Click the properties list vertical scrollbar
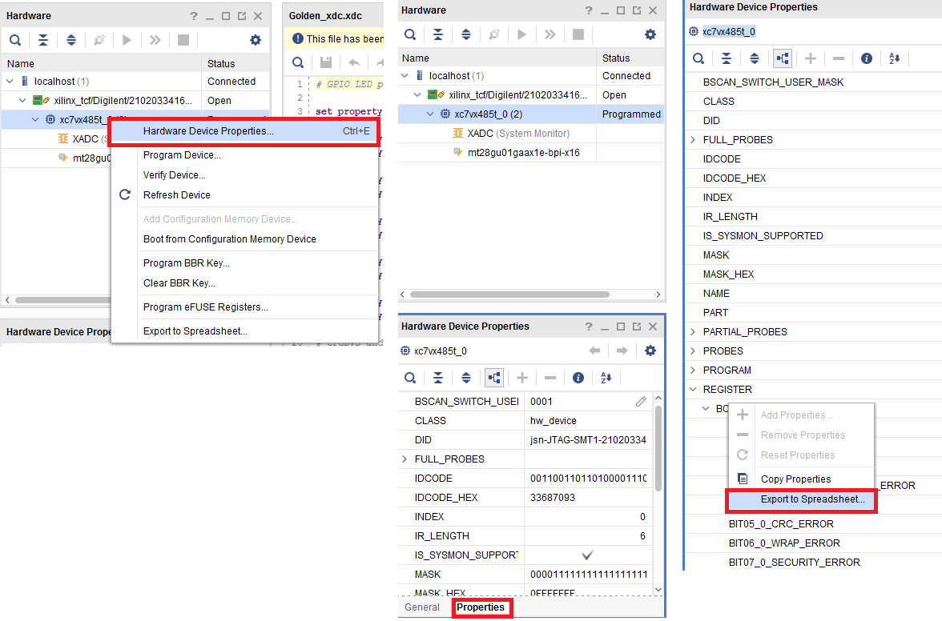 pos(658,448)
